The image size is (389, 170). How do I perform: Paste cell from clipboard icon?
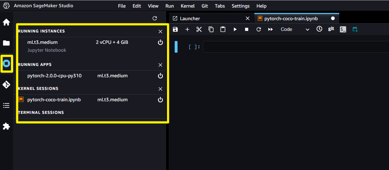pos(223,29)
